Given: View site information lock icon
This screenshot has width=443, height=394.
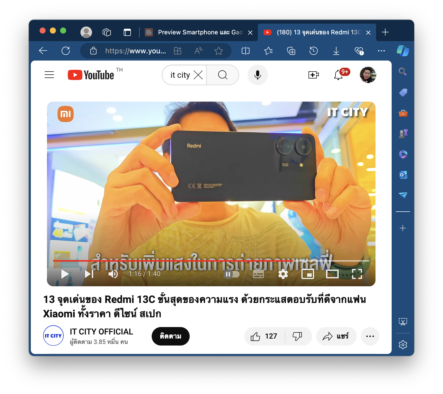Looking at the screenshot, I should (x=93, y=51).
